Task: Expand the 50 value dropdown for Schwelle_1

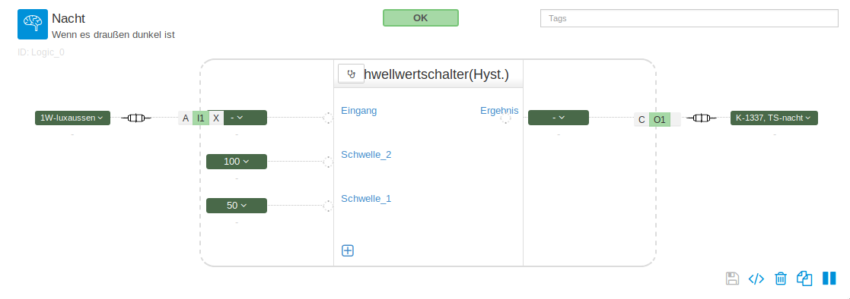Action: (237, 206)
